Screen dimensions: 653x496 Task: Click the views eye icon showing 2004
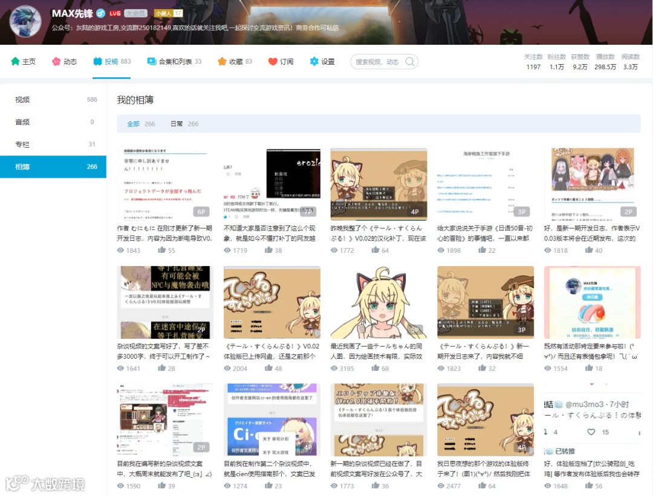pyautogui.click(x=227, y=368)
